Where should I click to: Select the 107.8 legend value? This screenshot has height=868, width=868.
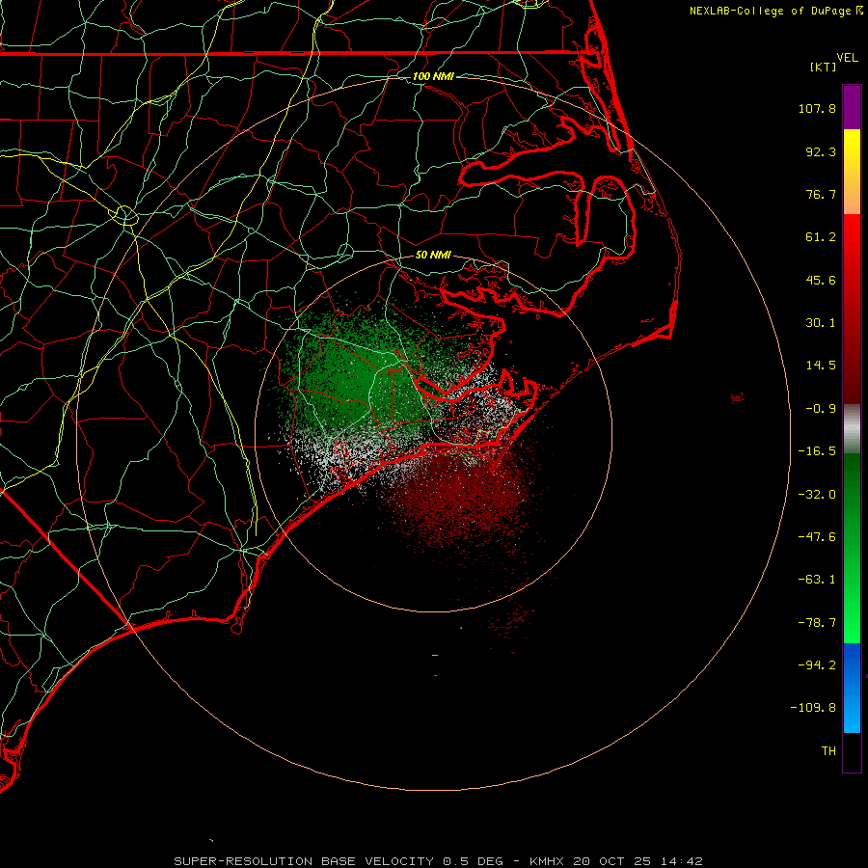817,108
